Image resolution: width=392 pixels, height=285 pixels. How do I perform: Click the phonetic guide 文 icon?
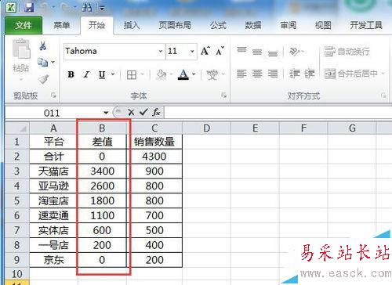pos(212,75)
